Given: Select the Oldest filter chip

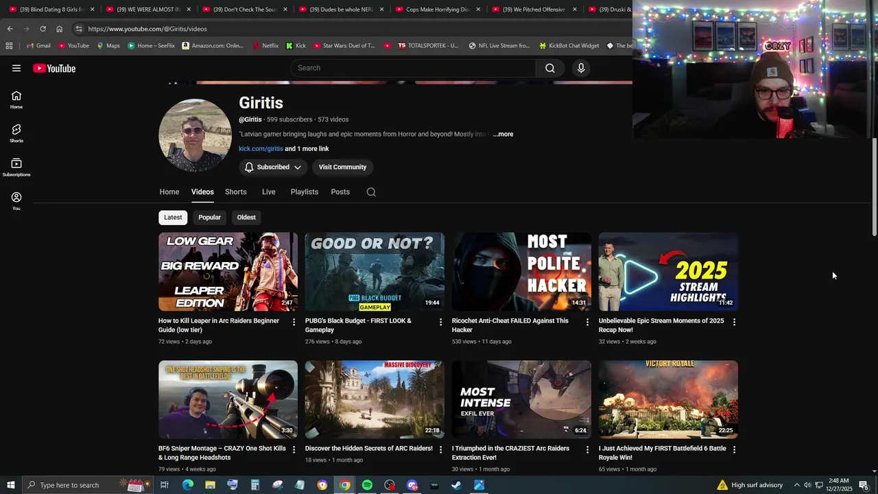Looking at the screenshot, I should (246, 217).
